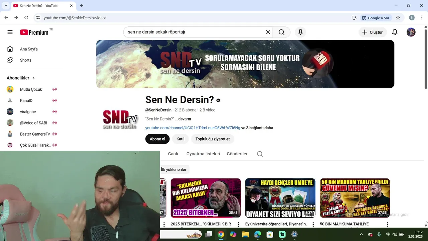This screenshot has width=428, height=241.
Task: Open a new browser tab
Action: tap(82, 6)
